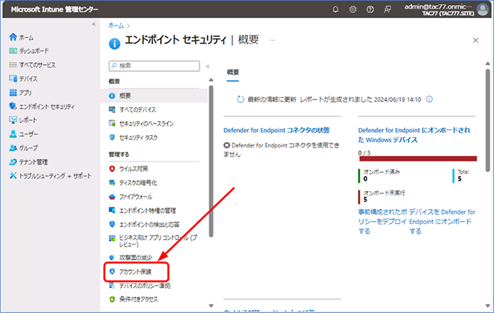Click the セキュリティのベースライン icon
The image size is (494, 313).
tap(112, 123)
